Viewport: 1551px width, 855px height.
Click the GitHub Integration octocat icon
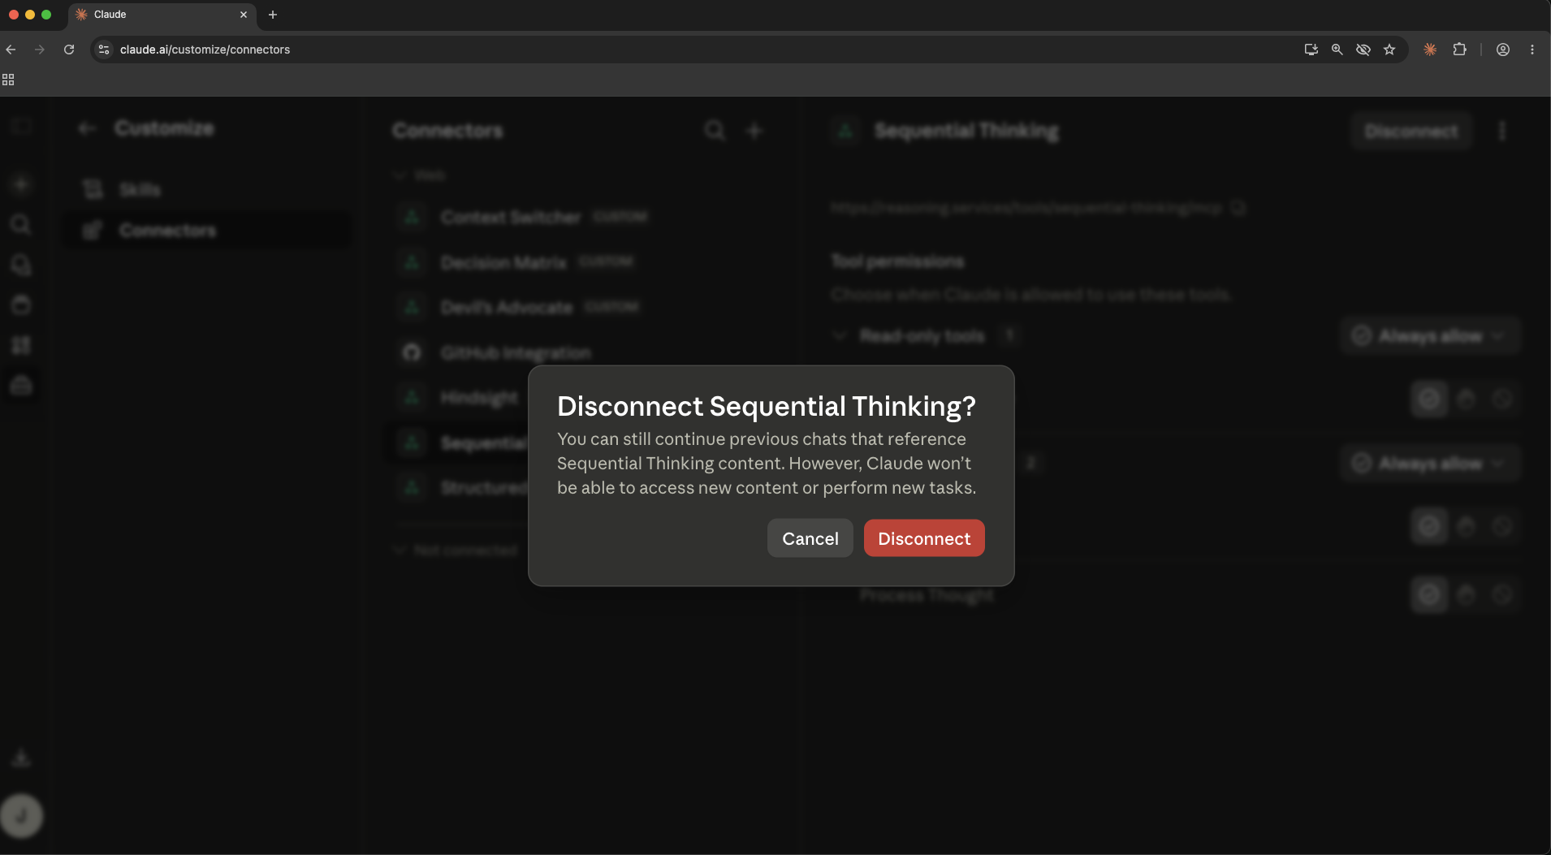click(x=412, y=352)
